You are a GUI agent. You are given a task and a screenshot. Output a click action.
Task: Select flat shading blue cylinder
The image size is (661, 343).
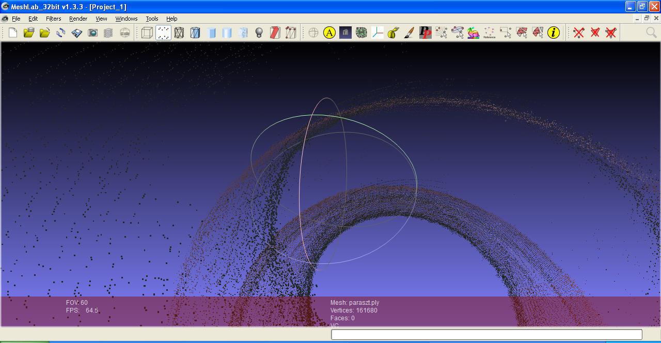[227, 33]
